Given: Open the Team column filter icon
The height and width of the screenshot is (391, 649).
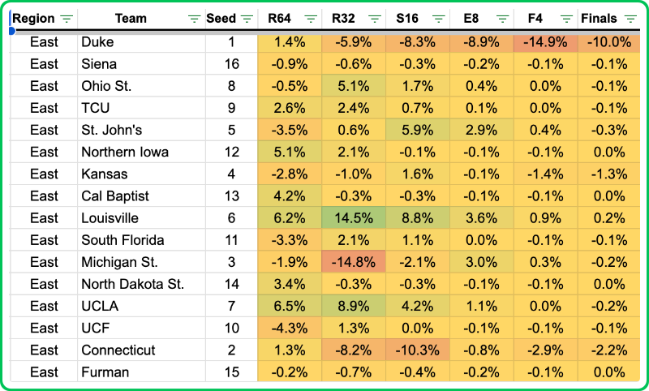Looking at the screenshot, I should tap(194, 19).
